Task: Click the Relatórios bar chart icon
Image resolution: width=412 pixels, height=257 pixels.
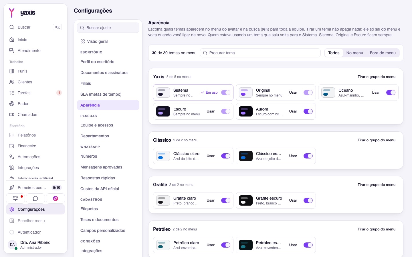Action: coord(12,135)
